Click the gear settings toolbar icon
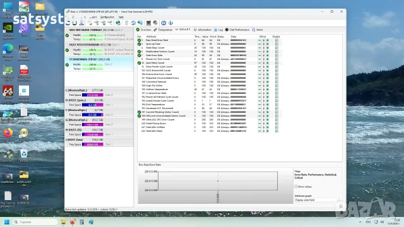The image size is (404, 227). coord(155,23)
